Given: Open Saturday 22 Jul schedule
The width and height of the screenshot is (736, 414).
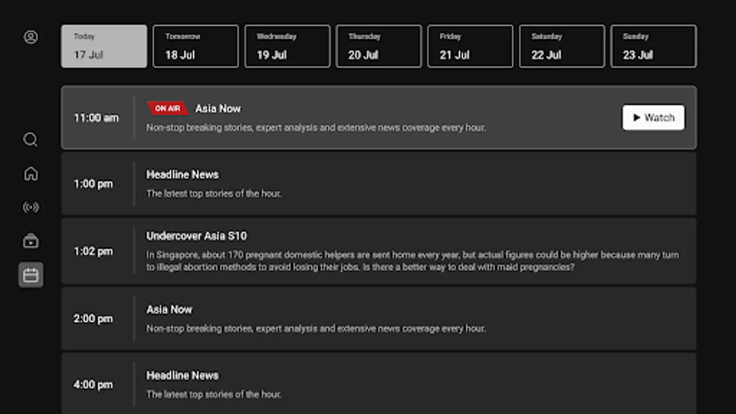Looking at the screenshot, I should pos(561,46).
